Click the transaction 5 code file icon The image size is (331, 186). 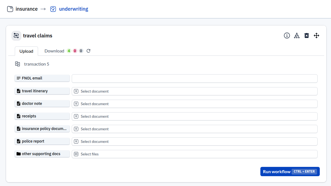(18, 64)
